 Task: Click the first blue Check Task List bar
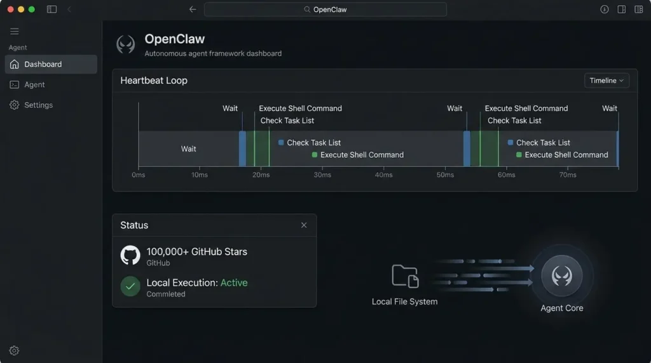242,148
